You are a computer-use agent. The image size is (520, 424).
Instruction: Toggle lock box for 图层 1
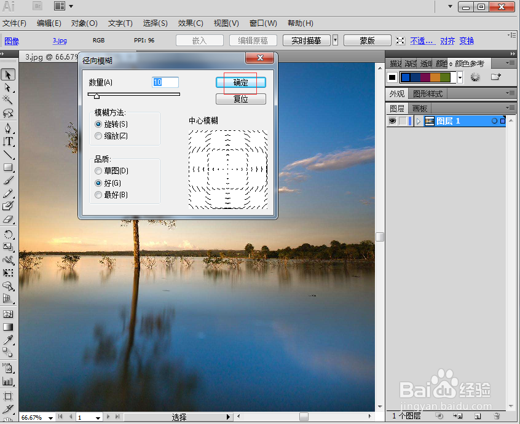click(x=402, y=121)
